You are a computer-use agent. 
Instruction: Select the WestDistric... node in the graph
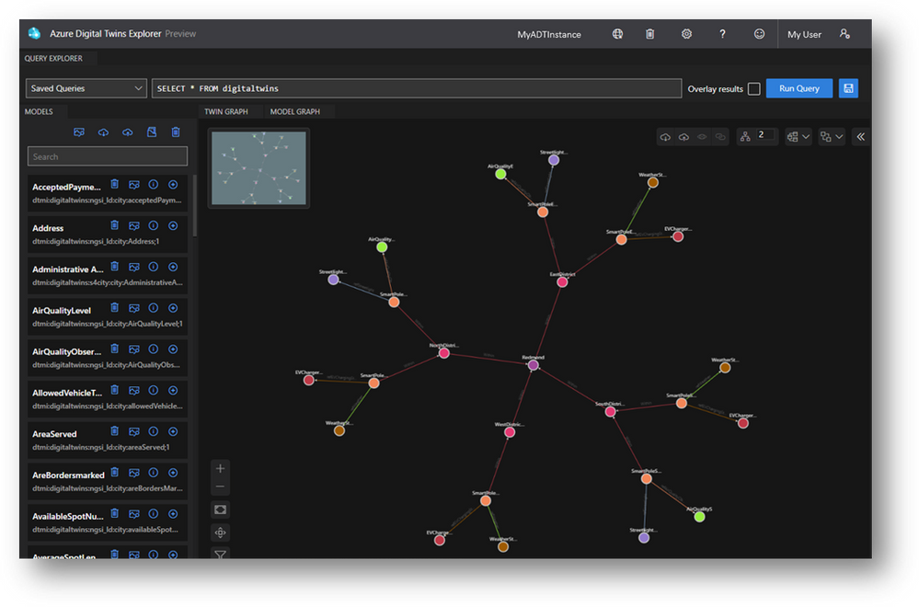pos(510,432)
